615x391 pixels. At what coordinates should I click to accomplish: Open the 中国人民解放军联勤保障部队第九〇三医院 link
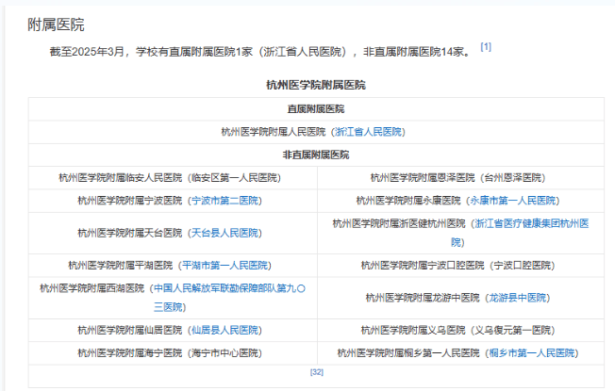click(x=229, y=298)
